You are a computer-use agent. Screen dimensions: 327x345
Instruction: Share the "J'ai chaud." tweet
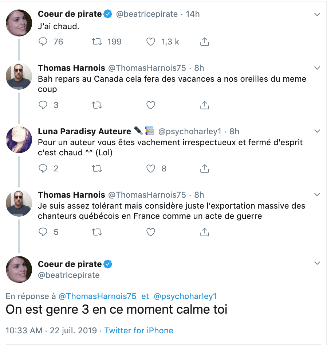tap(205, 42)
